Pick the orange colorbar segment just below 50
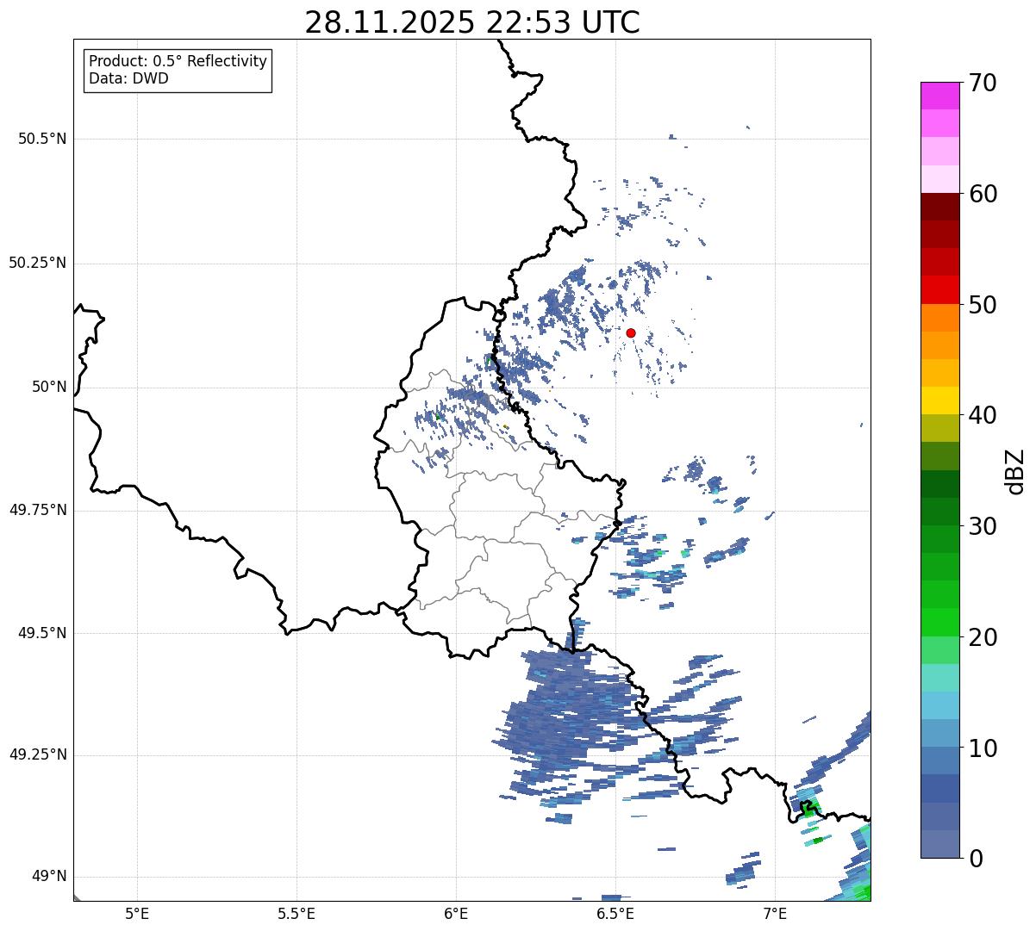 pos(939,318)
